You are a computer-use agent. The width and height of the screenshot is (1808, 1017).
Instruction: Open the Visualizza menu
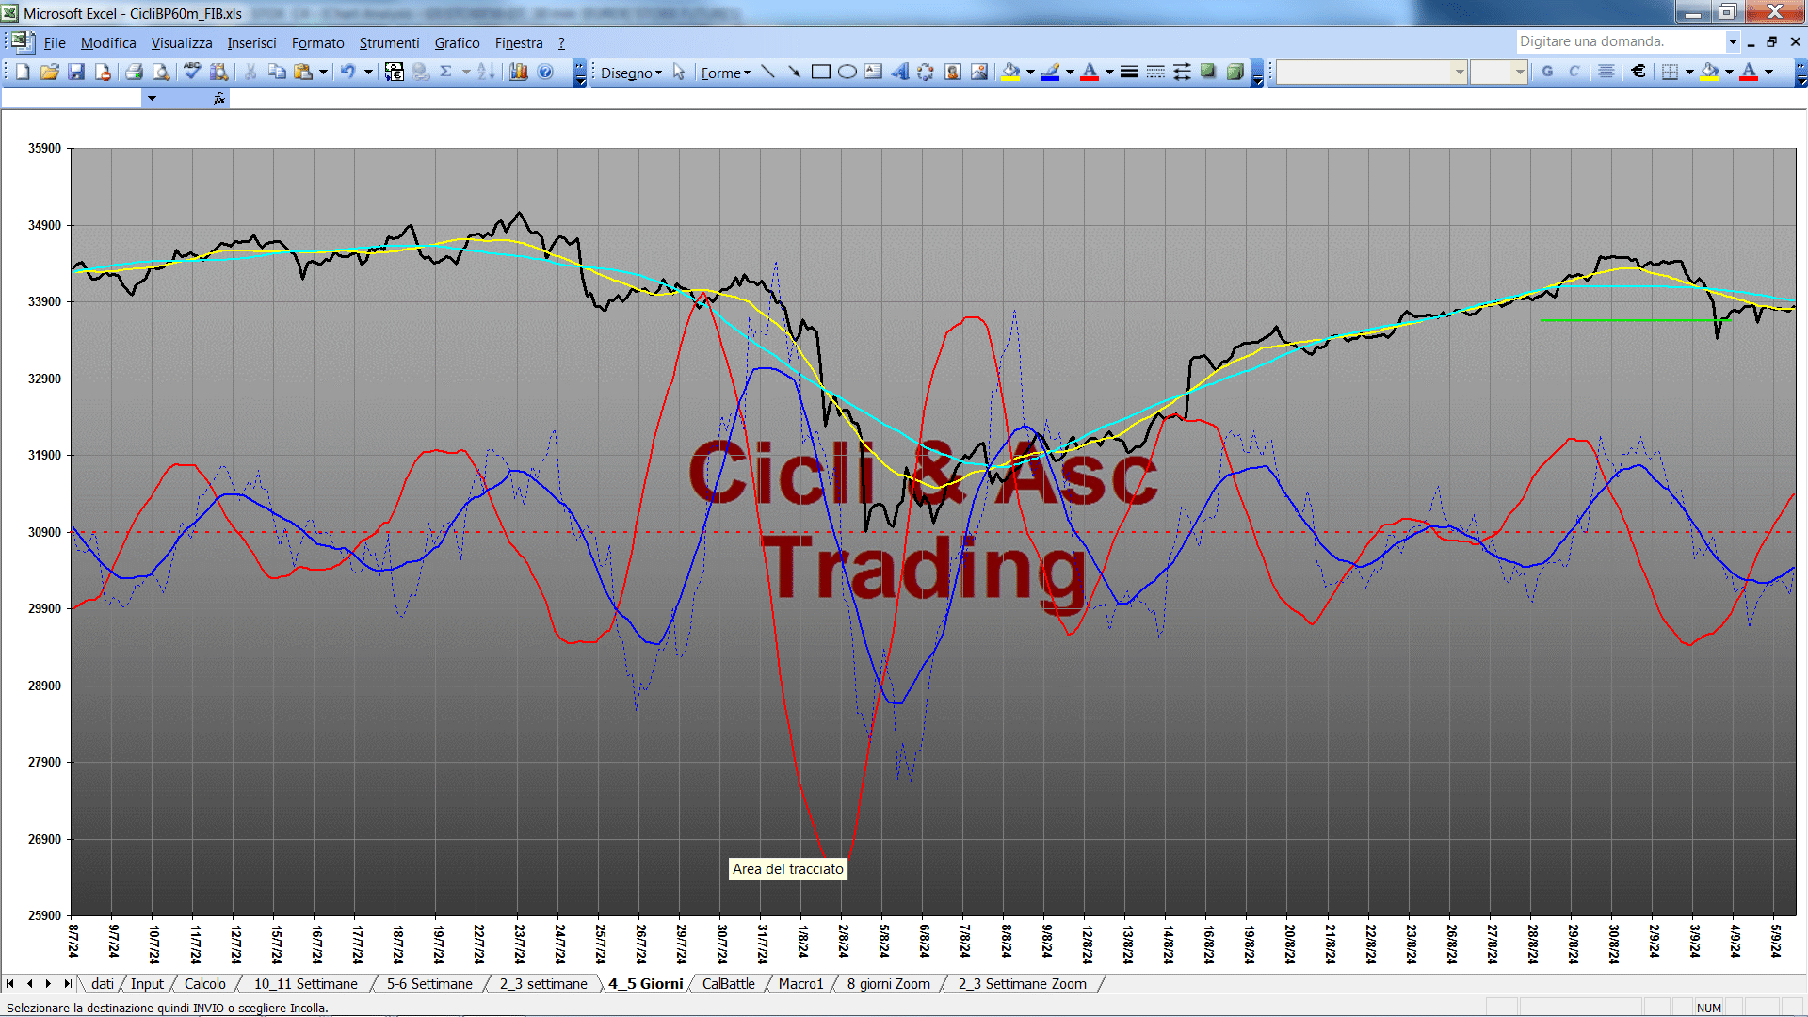(182, 42)
